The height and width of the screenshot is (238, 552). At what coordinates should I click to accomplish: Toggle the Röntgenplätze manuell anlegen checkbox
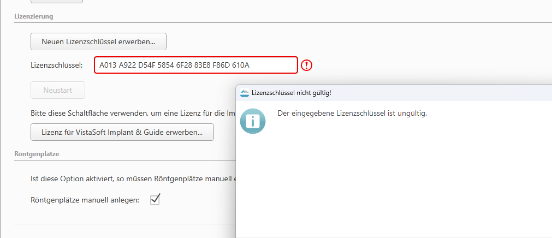155,199
